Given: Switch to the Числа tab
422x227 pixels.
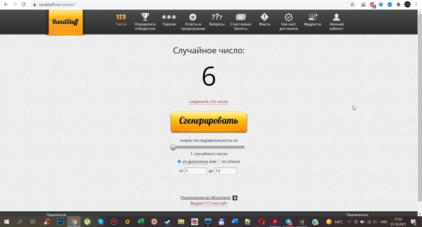Looking at the screenshot, I should pyautogui.click(x=121, y=20).
